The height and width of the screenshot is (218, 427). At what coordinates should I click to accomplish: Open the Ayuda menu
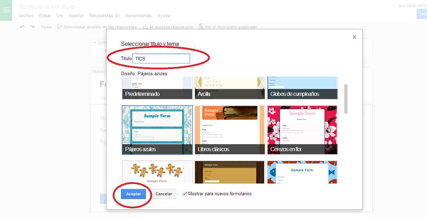(164, 16)
